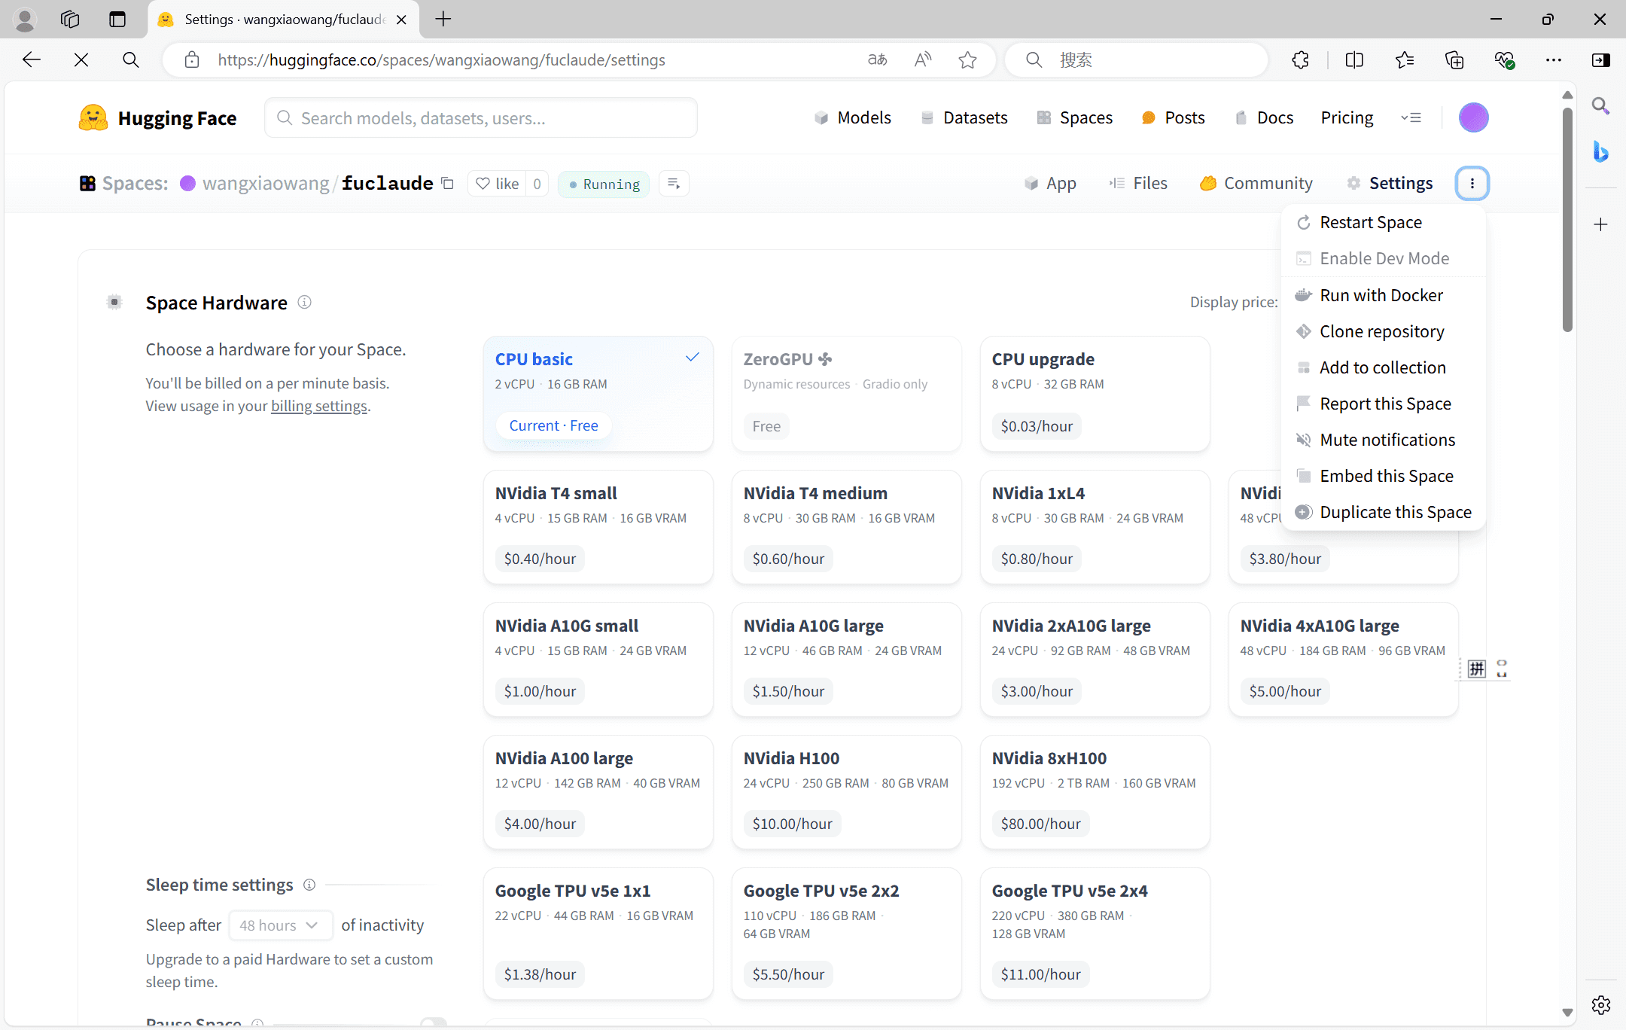Screen dimensions: 1626x1030
Task: Open the Pricing page
Action: [1347, 117]
